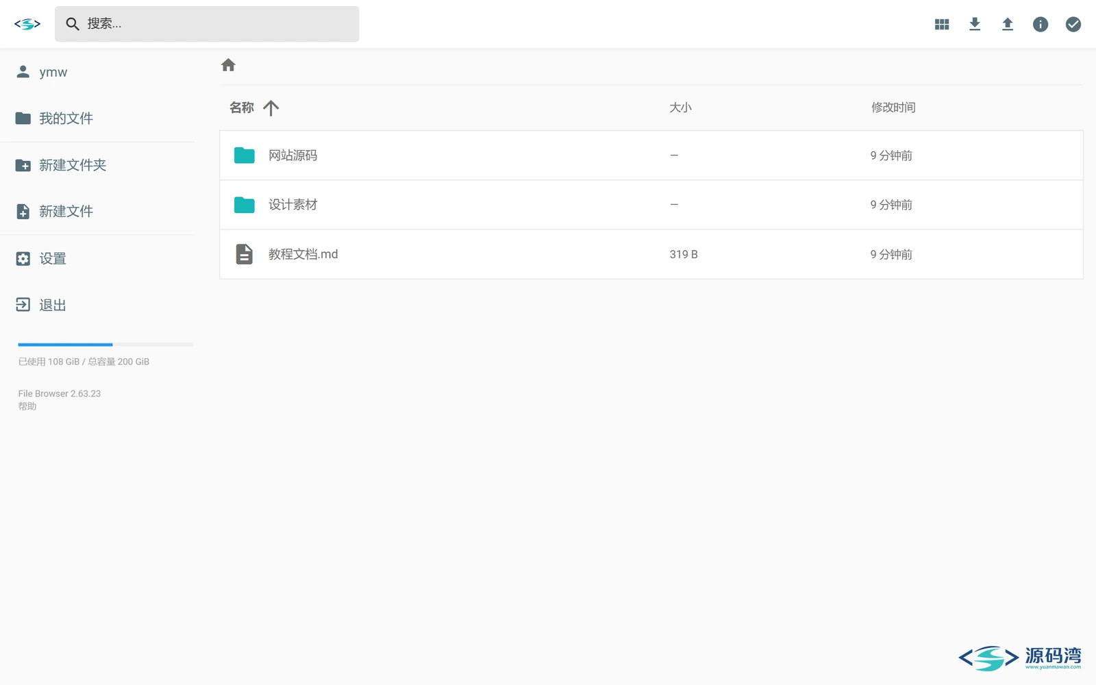
Task: Select the 网站源码 folder name
Action: pos(292,155)
